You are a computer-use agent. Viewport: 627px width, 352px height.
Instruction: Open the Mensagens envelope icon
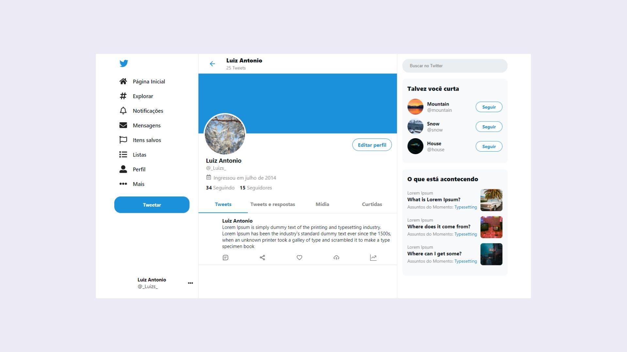pos(123,125)
